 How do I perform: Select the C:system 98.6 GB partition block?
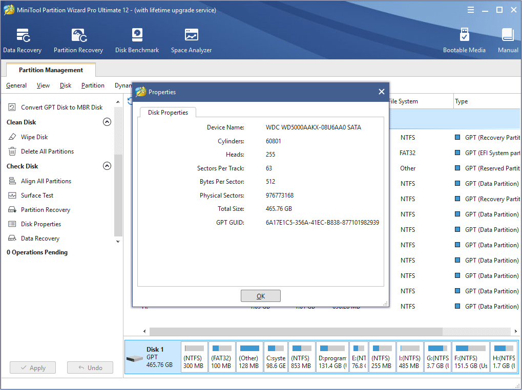pos(276,357)
